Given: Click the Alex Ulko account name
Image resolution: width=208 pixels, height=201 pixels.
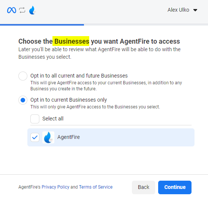Looking at the screenshot, I should pos(178,10).
